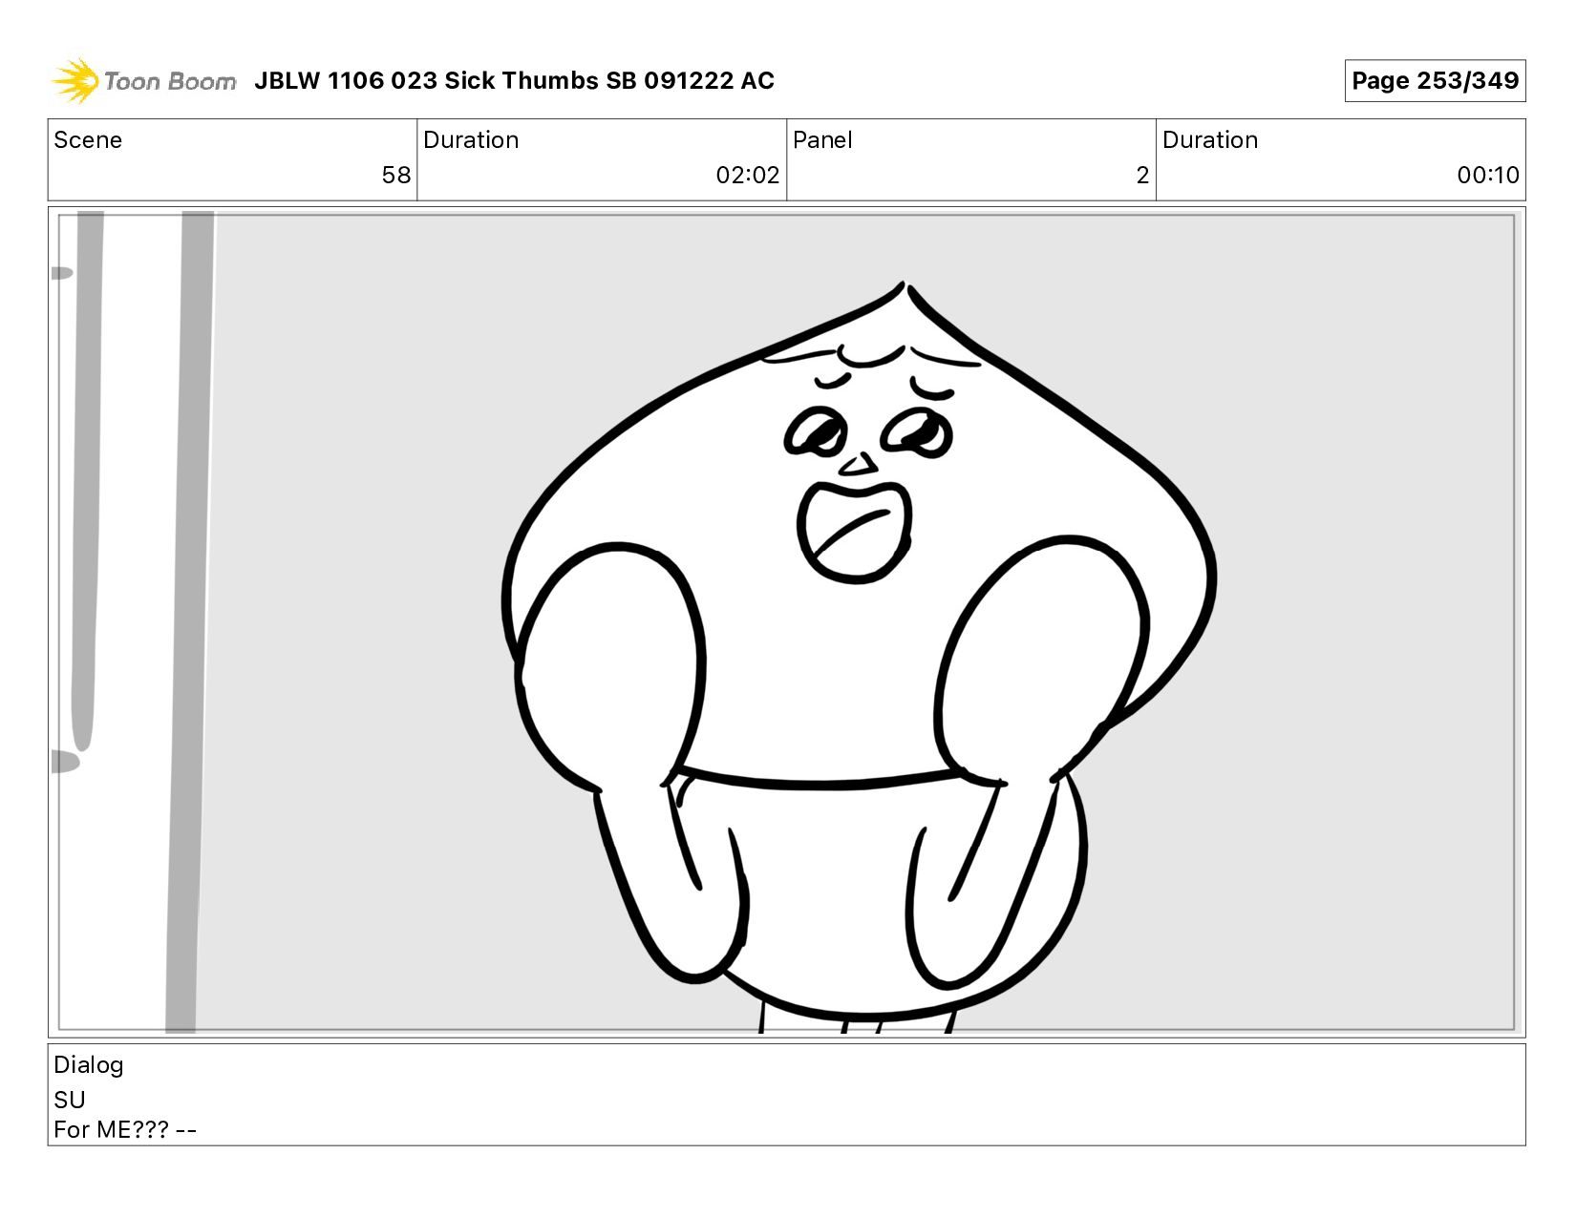This screenshot has width=1576, height=1217.
Task: Click the 'Page 253/349' box
Action: [1435, 81]
